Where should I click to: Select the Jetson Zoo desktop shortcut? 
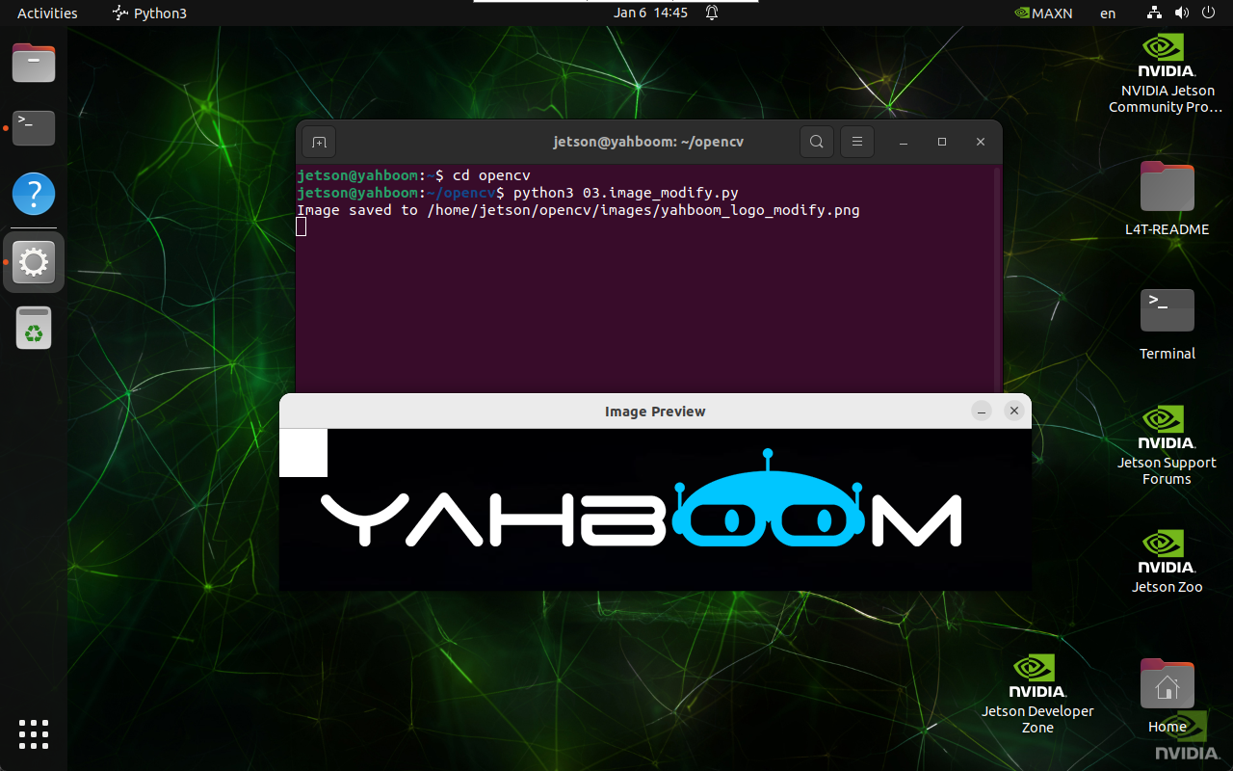[x=1167, y=562]
